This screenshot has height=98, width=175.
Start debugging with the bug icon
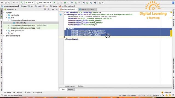(x=65, y=2)
